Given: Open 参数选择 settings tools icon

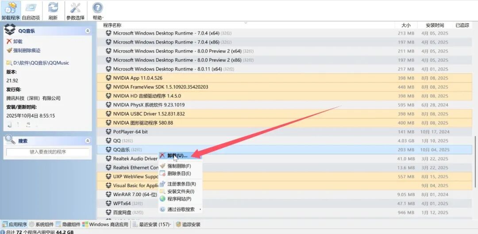Looking at the screenshot, I should click(75, 8).
